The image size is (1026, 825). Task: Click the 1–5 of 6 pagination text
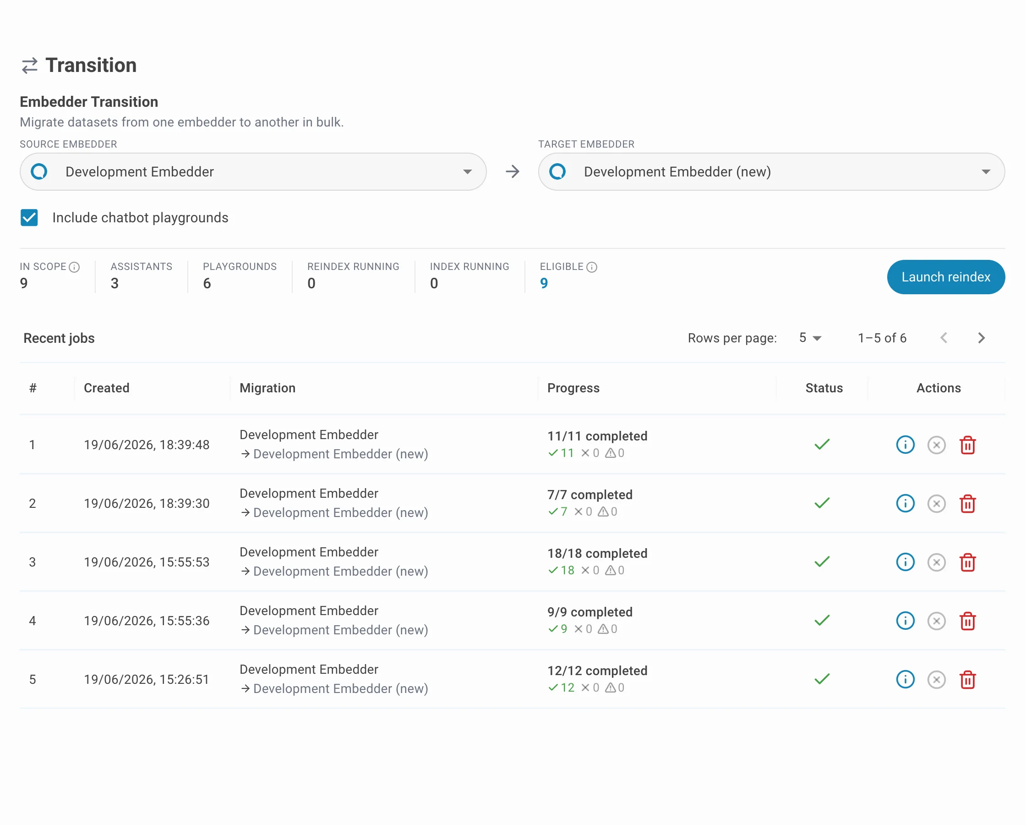coord(882,338)
